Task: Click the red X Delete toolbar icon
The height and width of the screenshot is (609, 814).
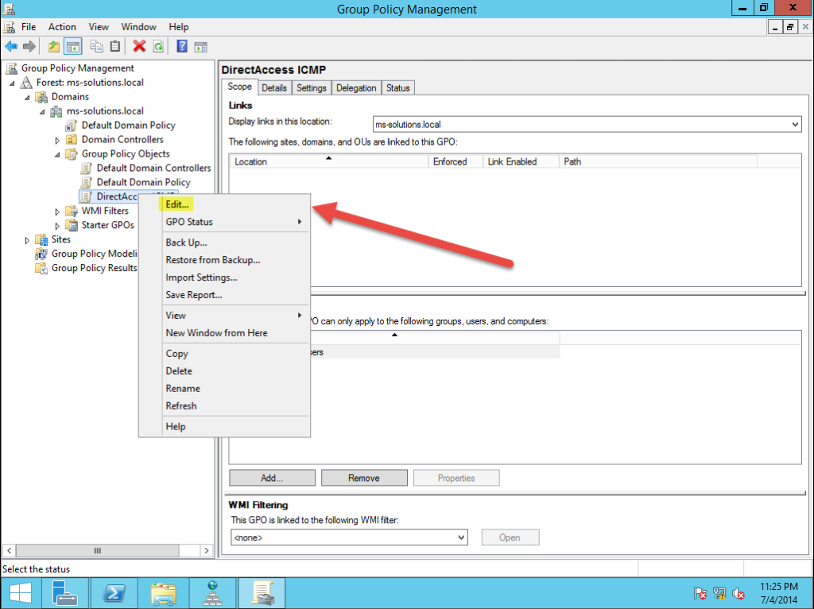Action: (139, 47)
